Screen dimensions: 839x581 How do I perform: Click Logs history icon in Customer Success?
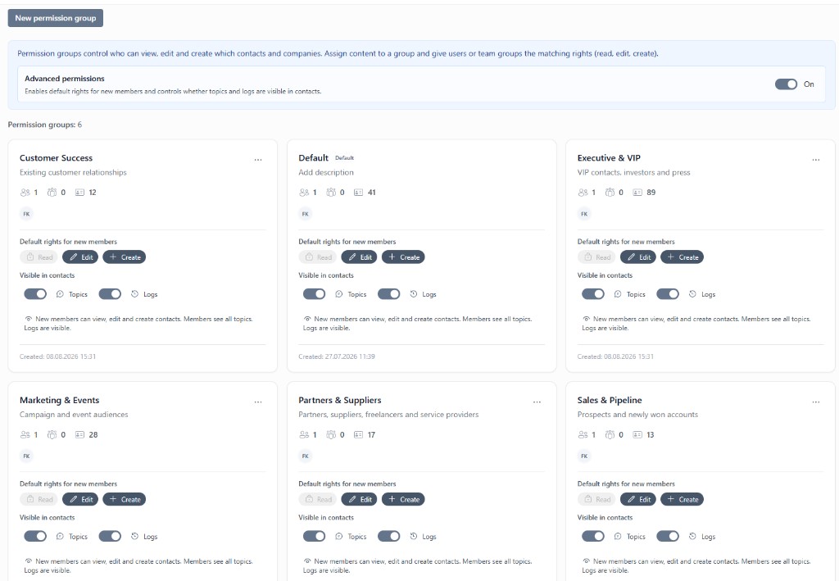click(x=135, y=293)
